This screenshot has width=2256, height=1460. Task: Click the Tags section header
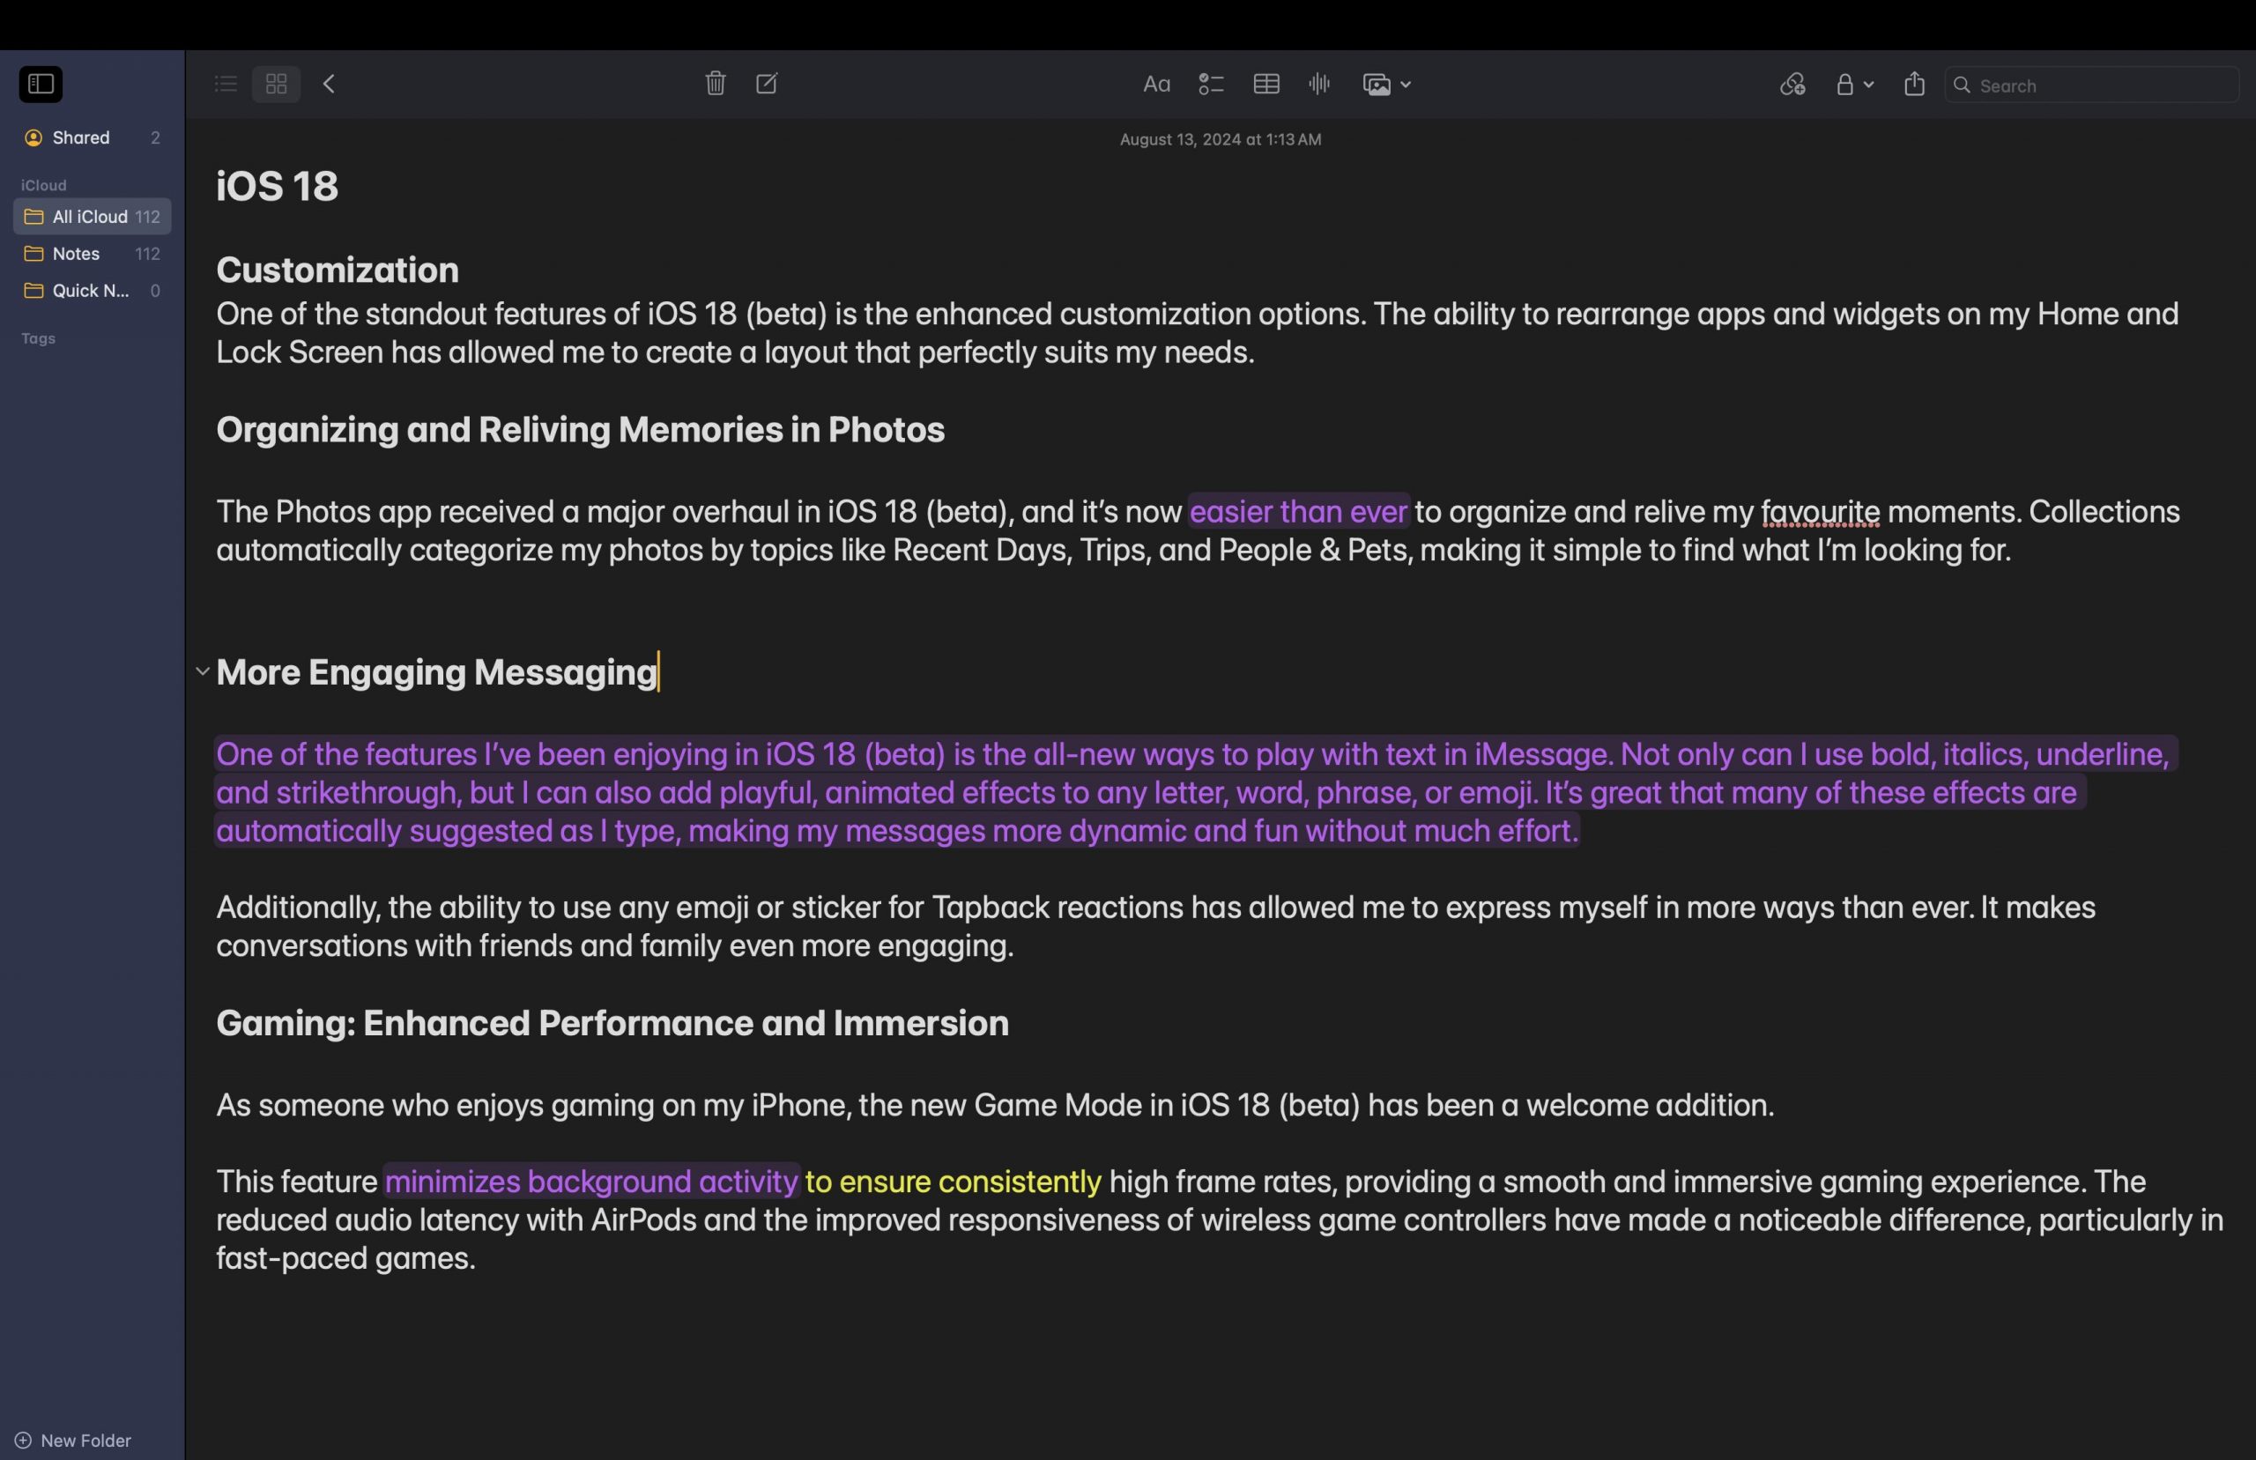coord(38,338)
